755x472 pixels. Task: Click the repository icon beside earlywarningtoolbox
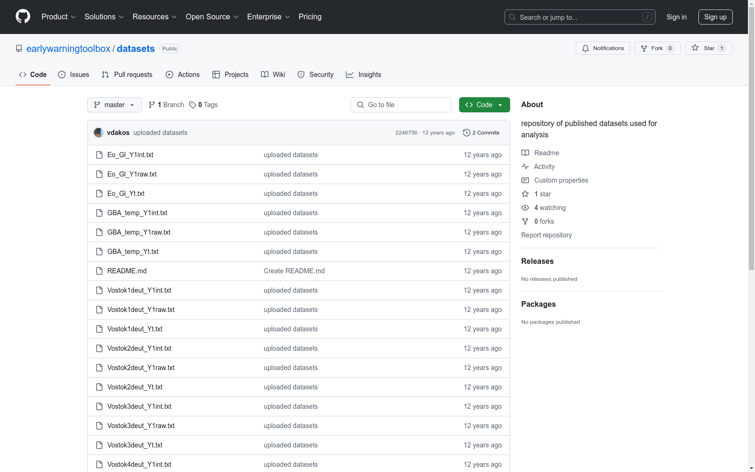(x=19, y=49)
